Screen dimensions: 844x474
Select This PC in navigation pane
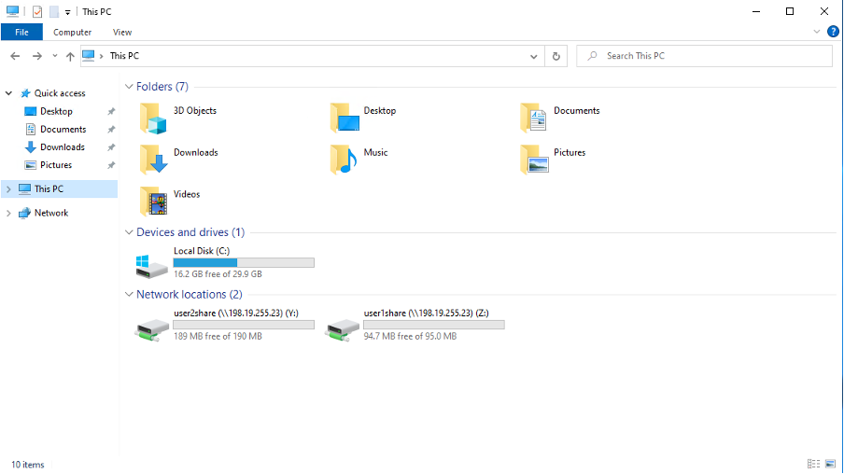click(x=59, y=188)
